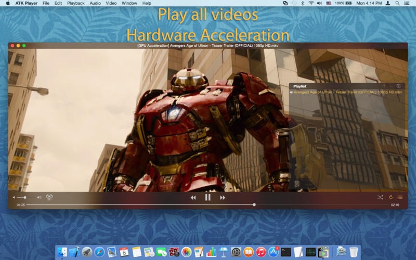This screenshot has width=416, height=260.
Task: Toggle repeat playback mode
Action: (391, 198)
